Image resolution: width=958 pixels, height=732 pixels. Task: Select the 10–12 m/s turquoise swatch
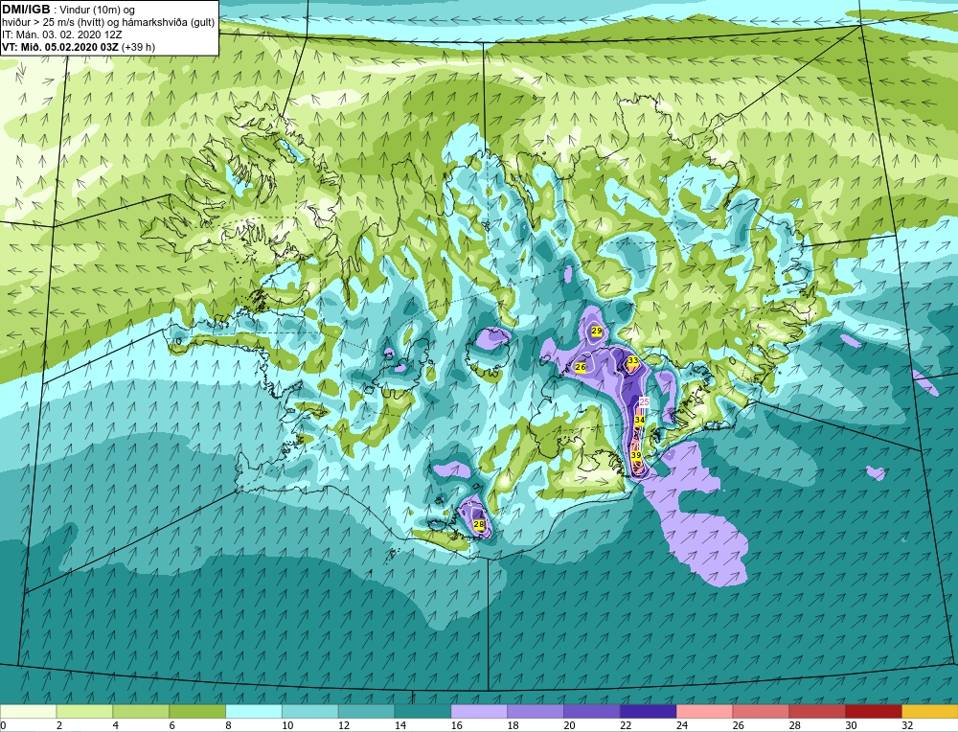[309, 711]
